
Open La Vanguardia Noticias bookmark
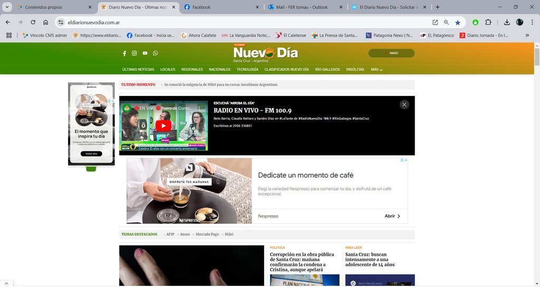click(x=246, y=35)
